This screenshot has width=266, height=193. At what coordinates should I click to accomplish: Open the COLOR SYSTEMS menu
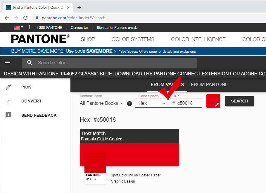(133, 39)
